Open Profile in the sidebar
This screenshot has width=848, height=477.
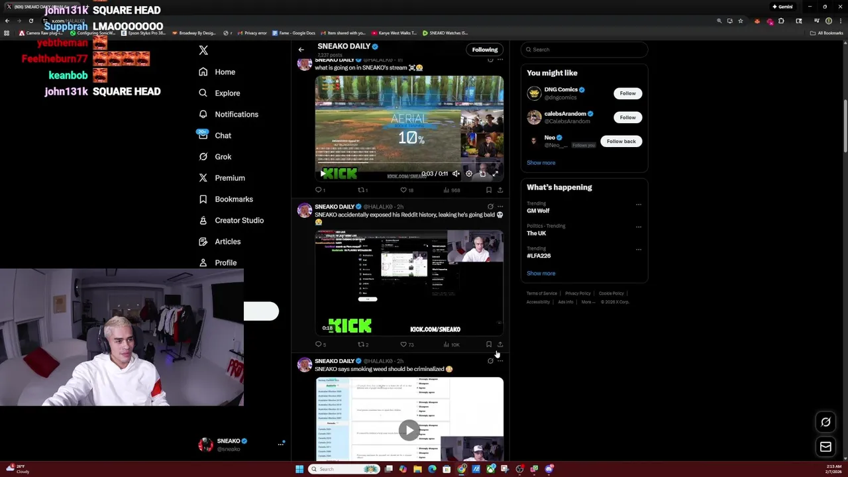pyautogui.click(x=218, y=262)
